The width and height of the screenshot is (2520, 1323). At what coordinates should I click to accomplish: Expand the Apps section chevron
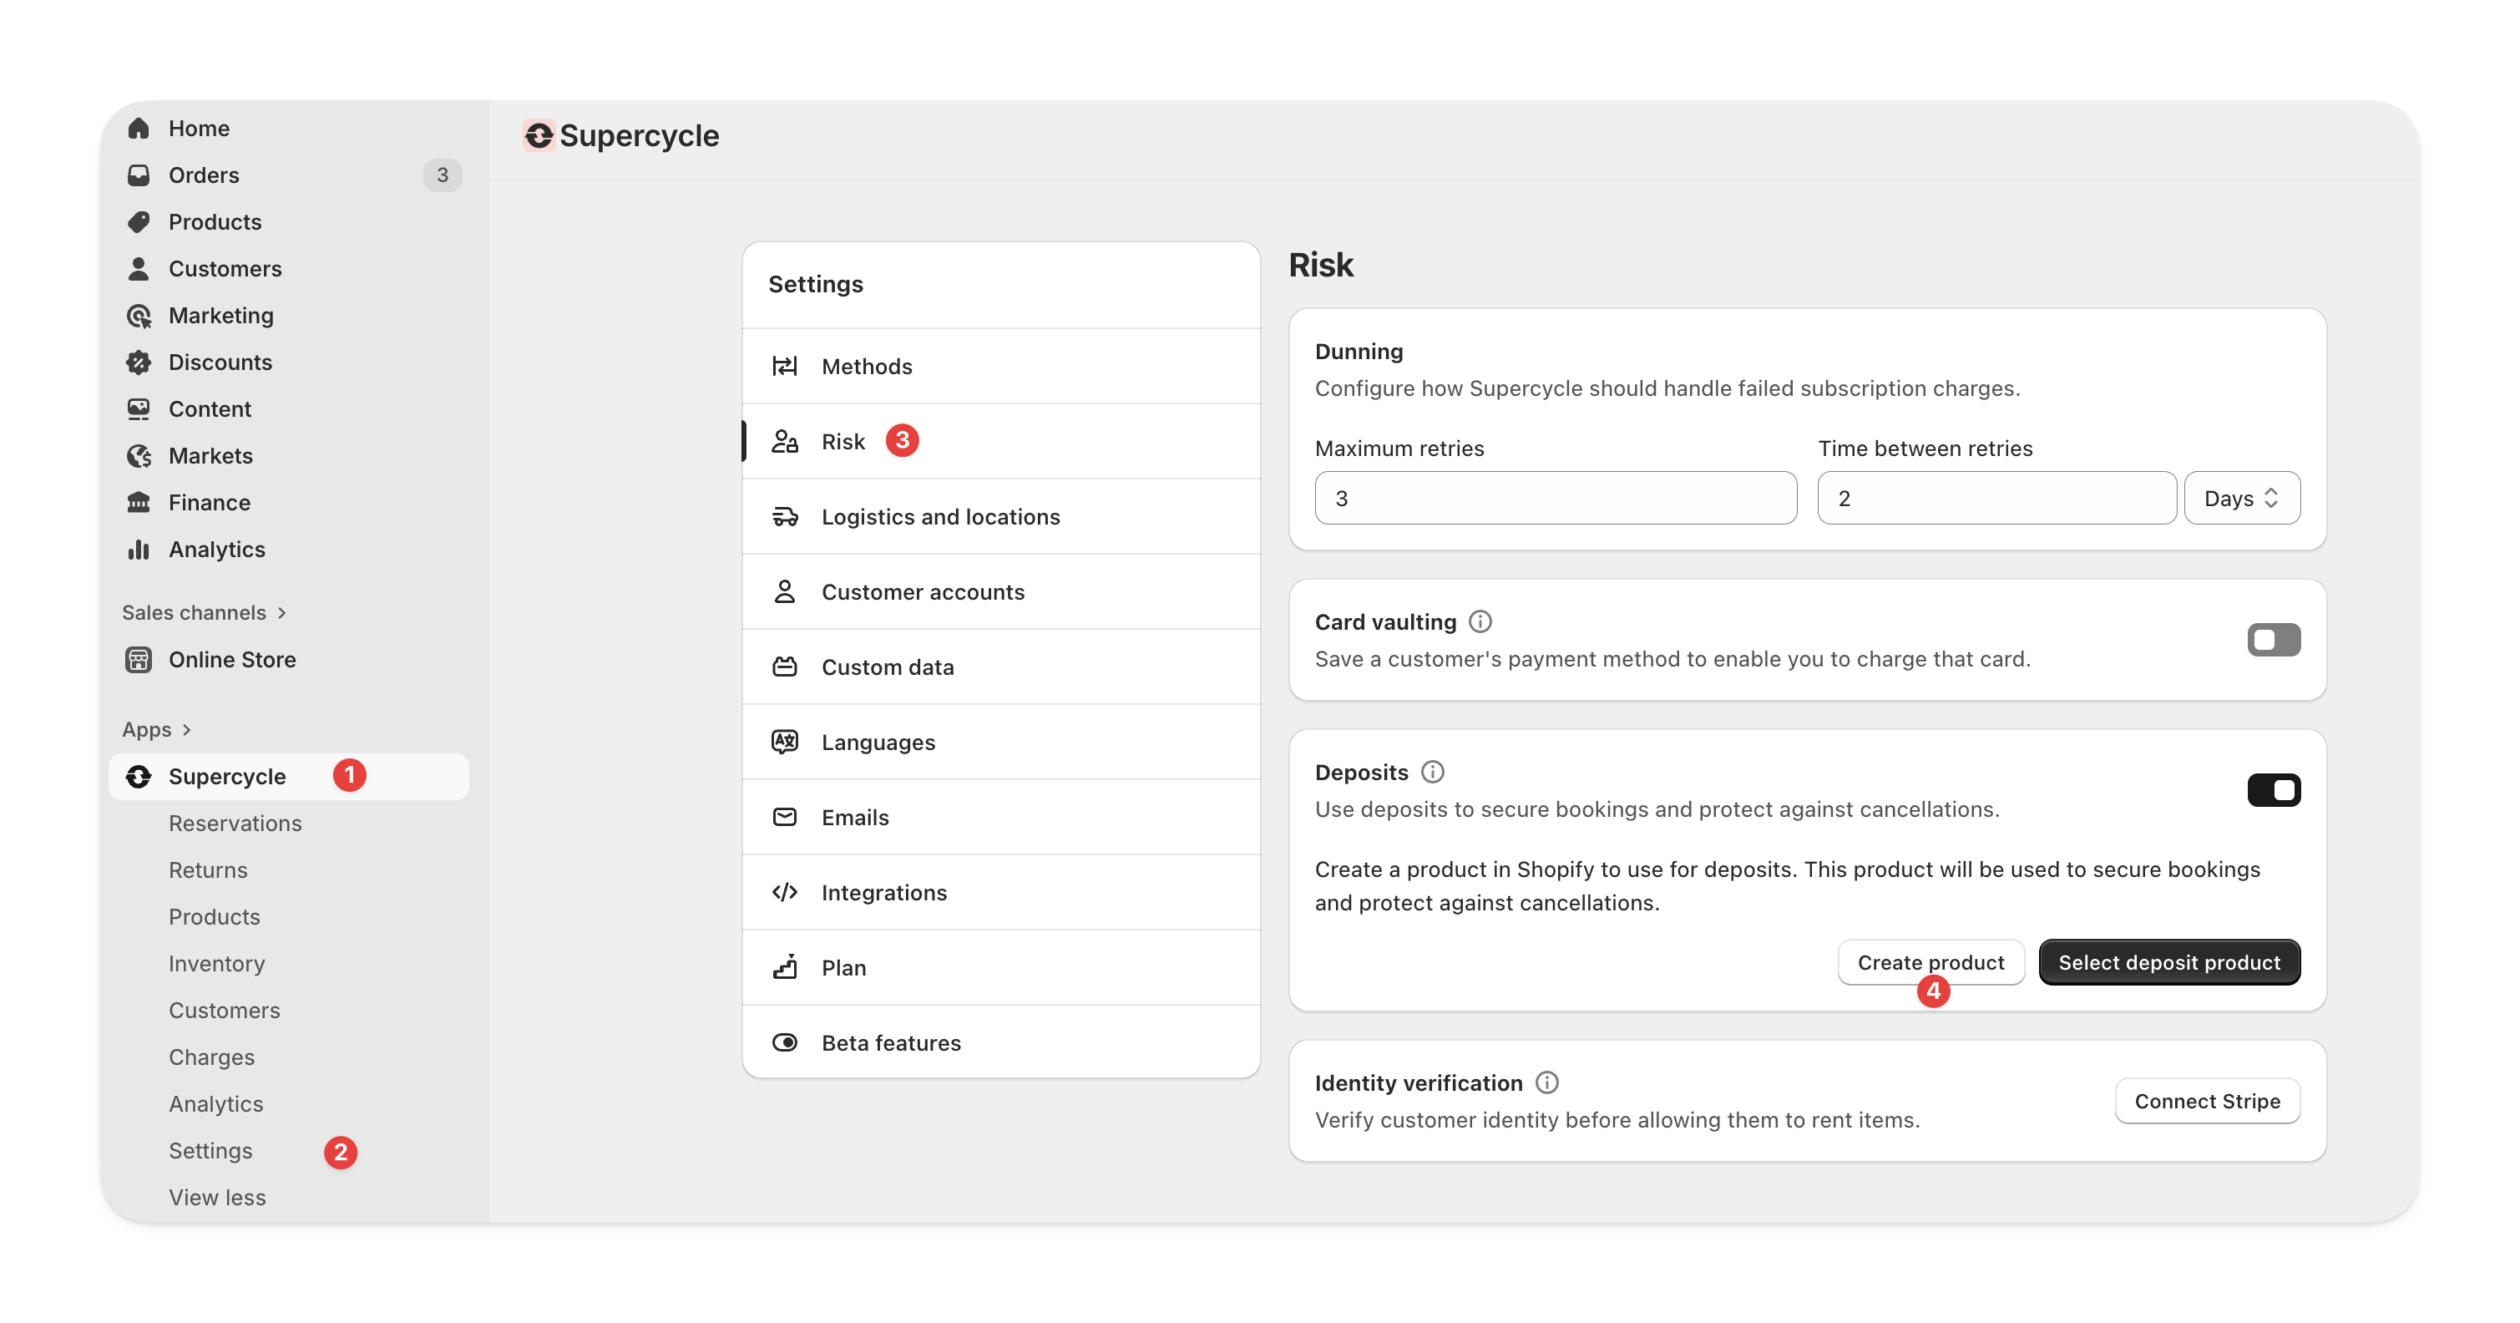(186, 730)
